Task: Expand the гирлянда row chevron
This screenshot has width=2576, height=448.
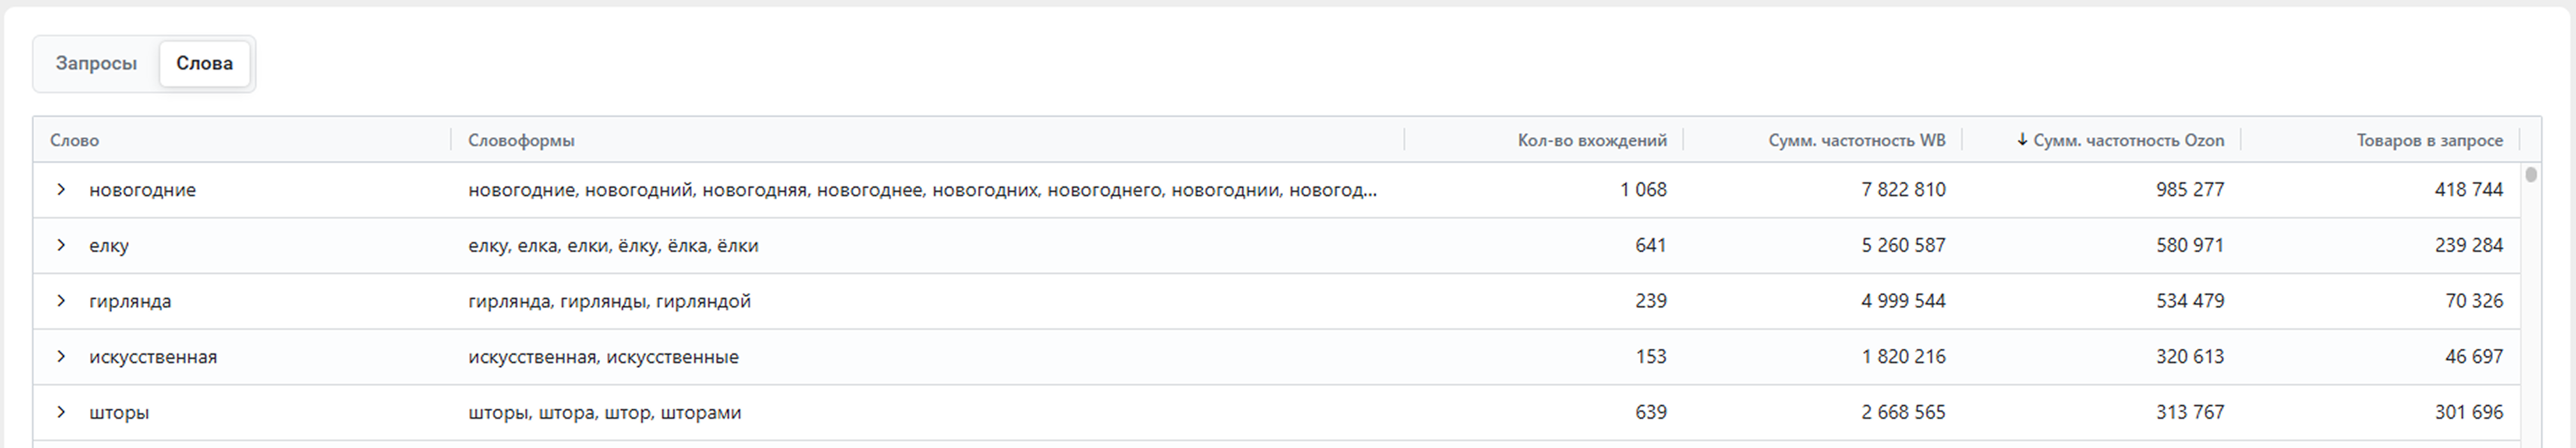Action: pyautogui.click(x=61, y=301)
